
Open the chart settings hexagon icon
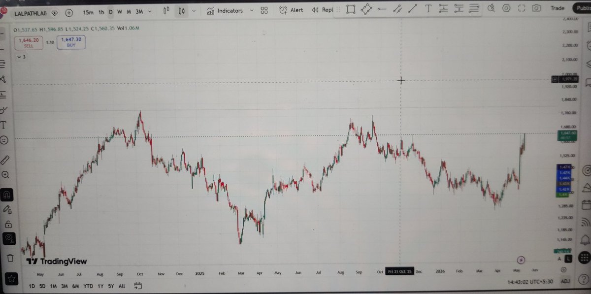coord(506,8)
